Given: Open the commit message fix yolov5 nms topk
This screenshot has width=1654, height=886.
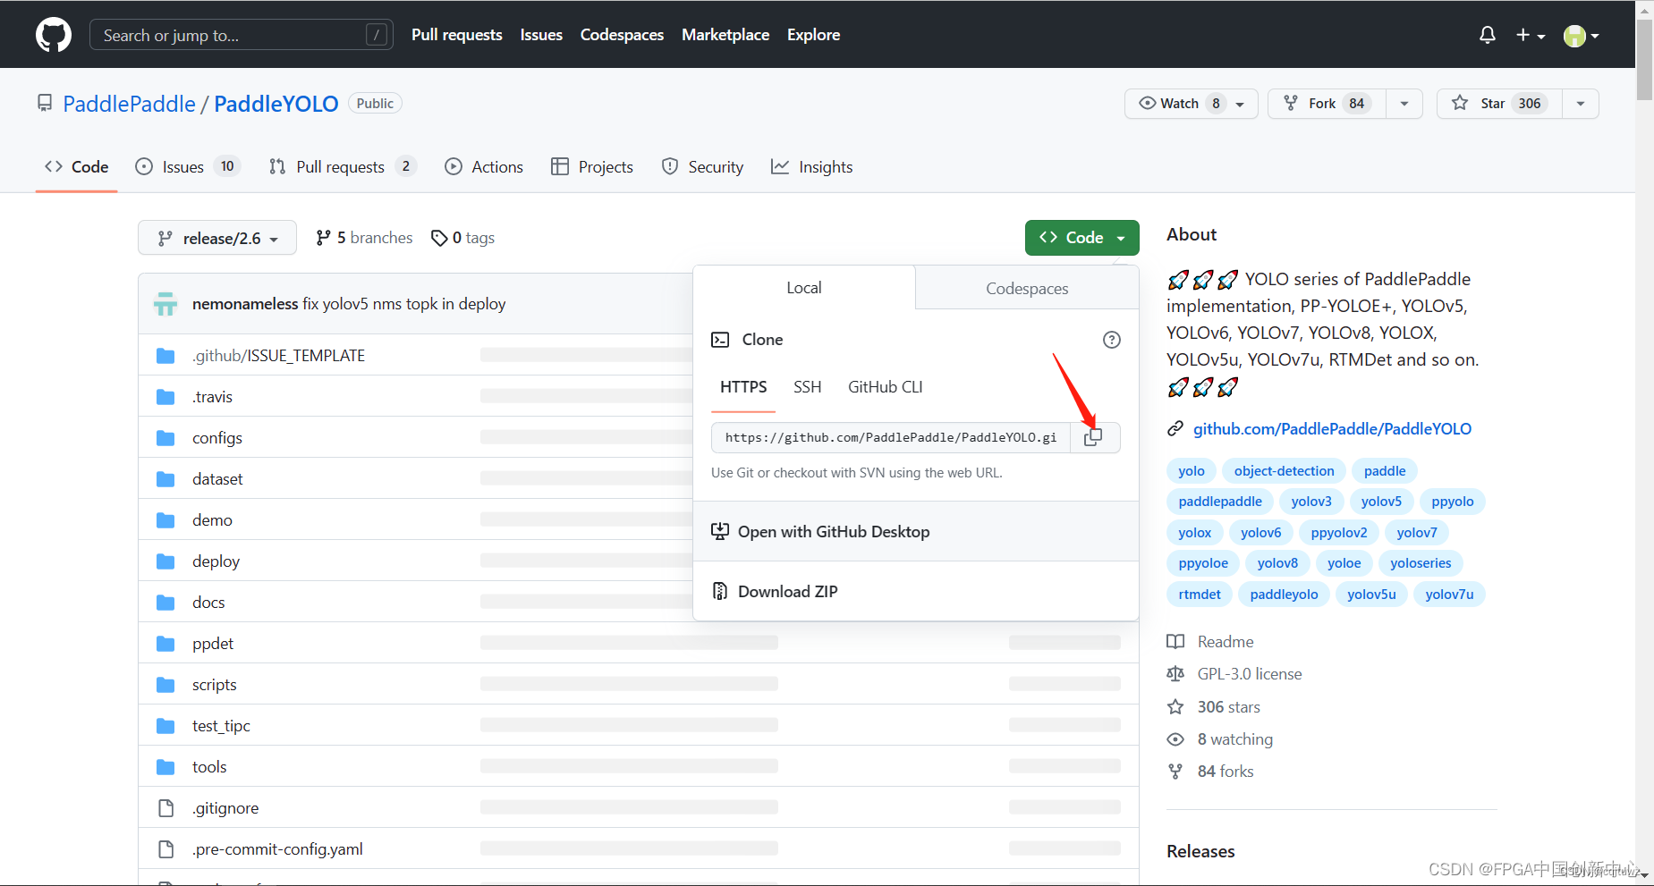Looking at the screenshot, I should (x=403, y=304).
